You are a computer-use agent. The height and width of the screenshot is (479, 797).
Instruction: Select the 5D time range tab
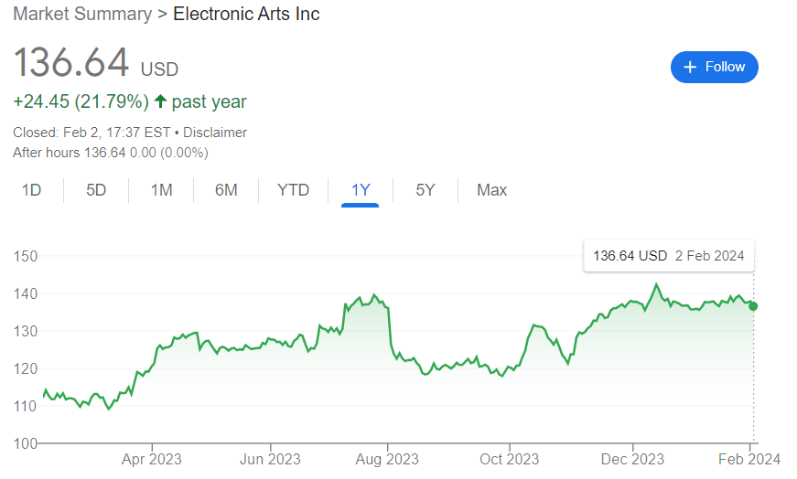tap(96, 190)
